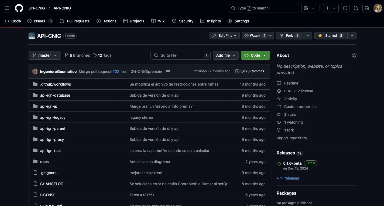Open the api-ign-legacy folder
Image resolution: width=384 pixels, height=206 pixels.
(53, 117)
